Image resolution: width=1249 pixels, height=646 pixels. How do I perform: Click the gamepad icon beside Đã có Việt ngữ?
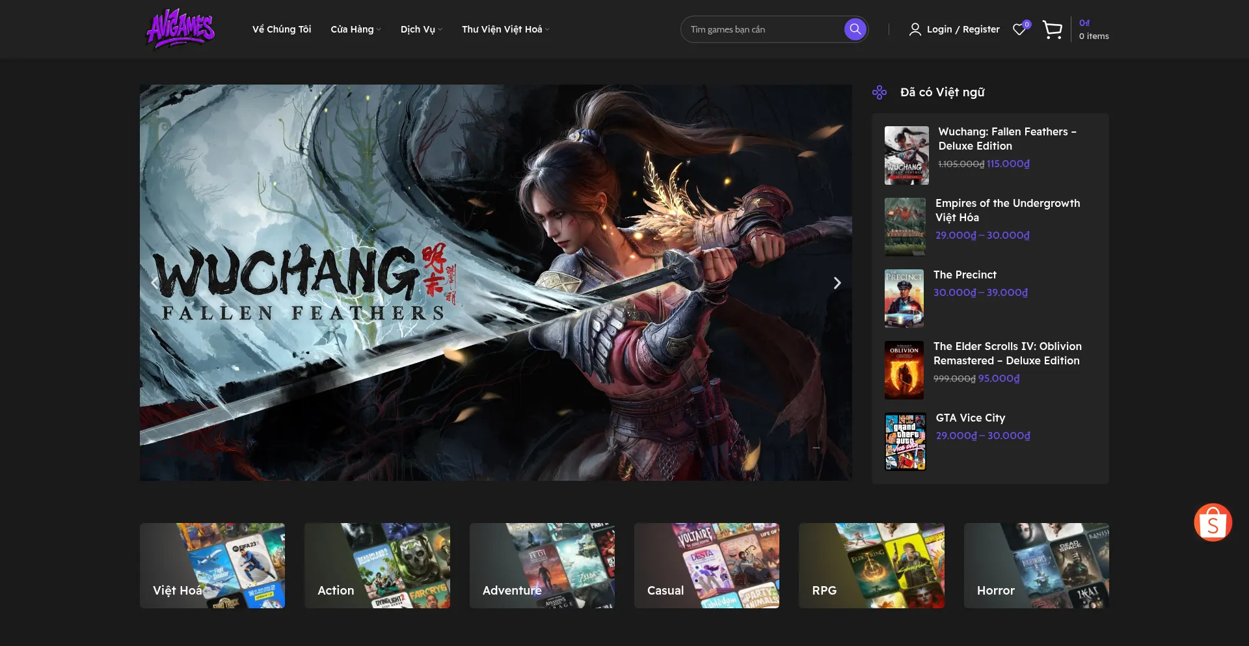(x=880, y=92)
